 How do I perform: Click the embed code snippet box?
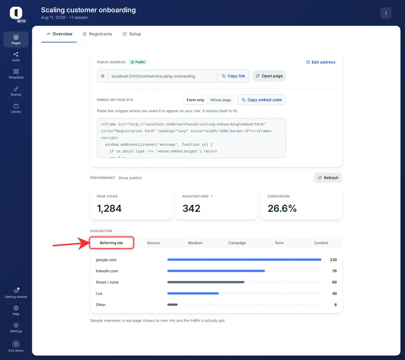coord(192,138)
